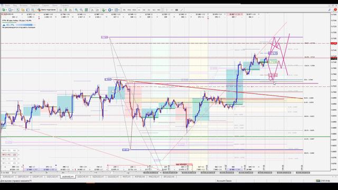Switch to the BTCUSD,H4 chart tab
The image size is (338, 190).
pos(169,177)
